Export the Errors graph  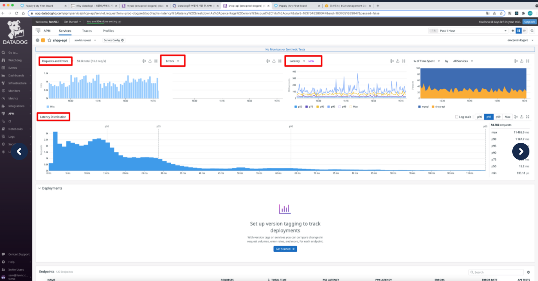click(274, 61)
